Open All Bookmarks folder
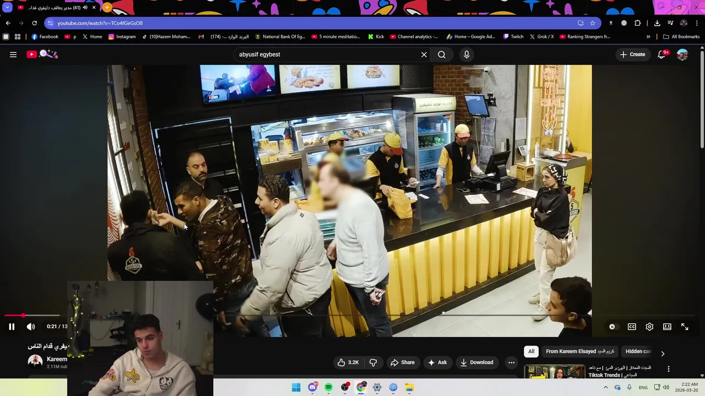The width and height of the screenshot is (705, 396). point(681,37)
